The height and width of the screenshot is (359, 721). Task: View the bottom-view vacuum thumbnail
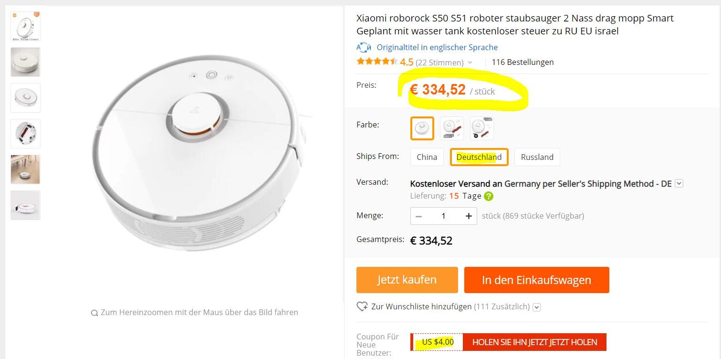coord(25,134)
